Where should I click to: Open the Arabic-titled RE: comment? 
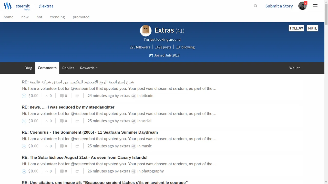click(x=78, y=82)
